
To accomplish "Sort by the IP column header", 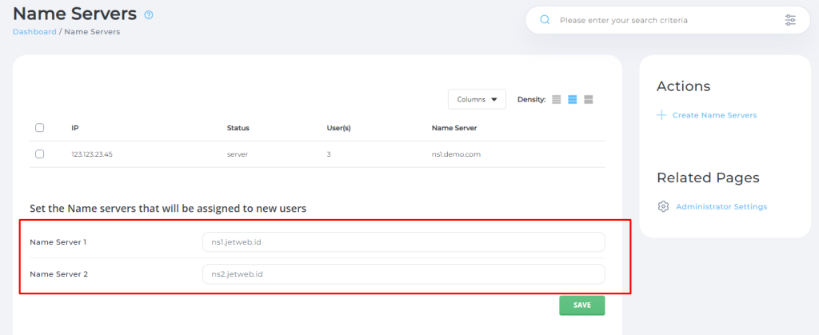I will (x=75, y=128).
